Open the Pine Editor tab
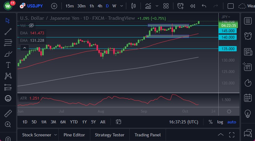 coord(74,135)
